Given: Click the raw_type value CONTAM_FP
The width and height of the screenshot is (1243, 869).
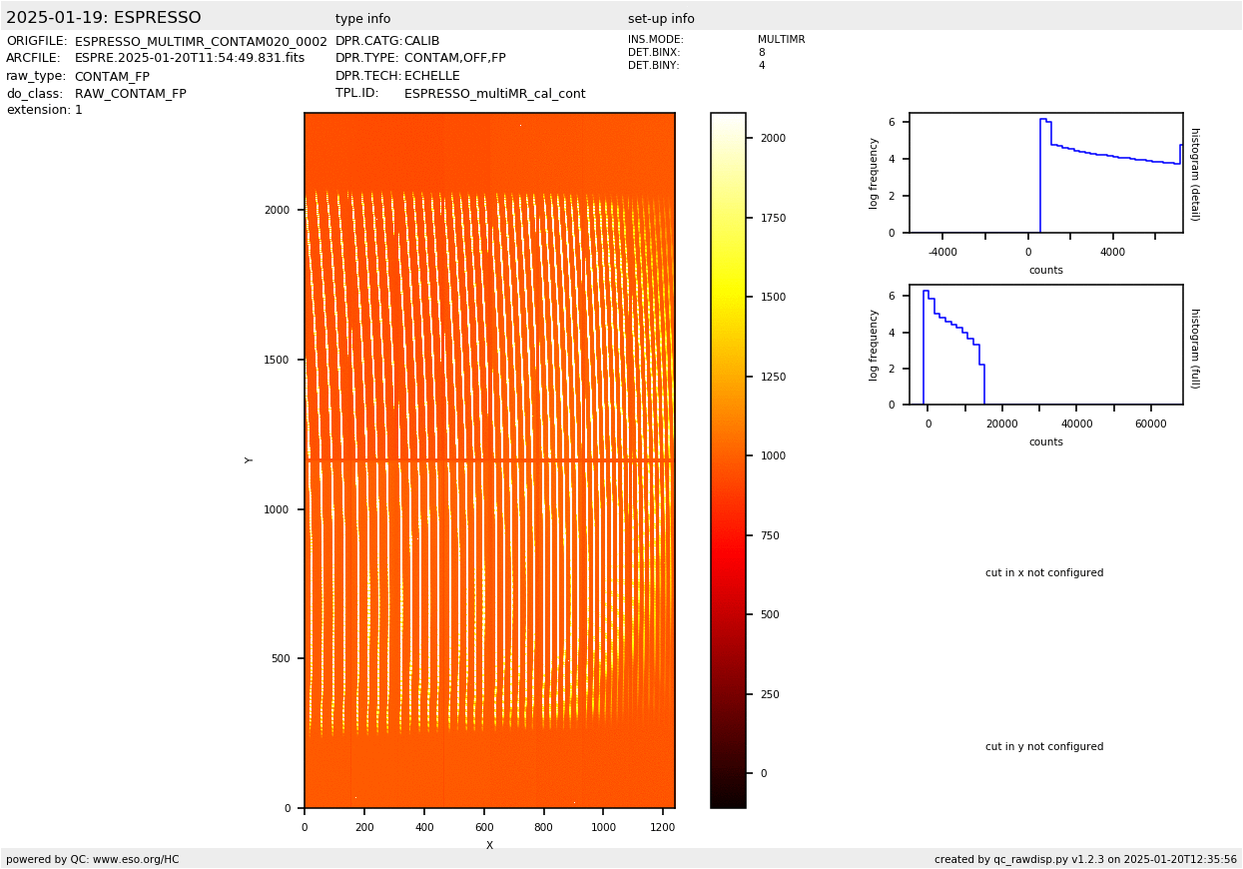Looking at the screenshot, I should 112,77.
